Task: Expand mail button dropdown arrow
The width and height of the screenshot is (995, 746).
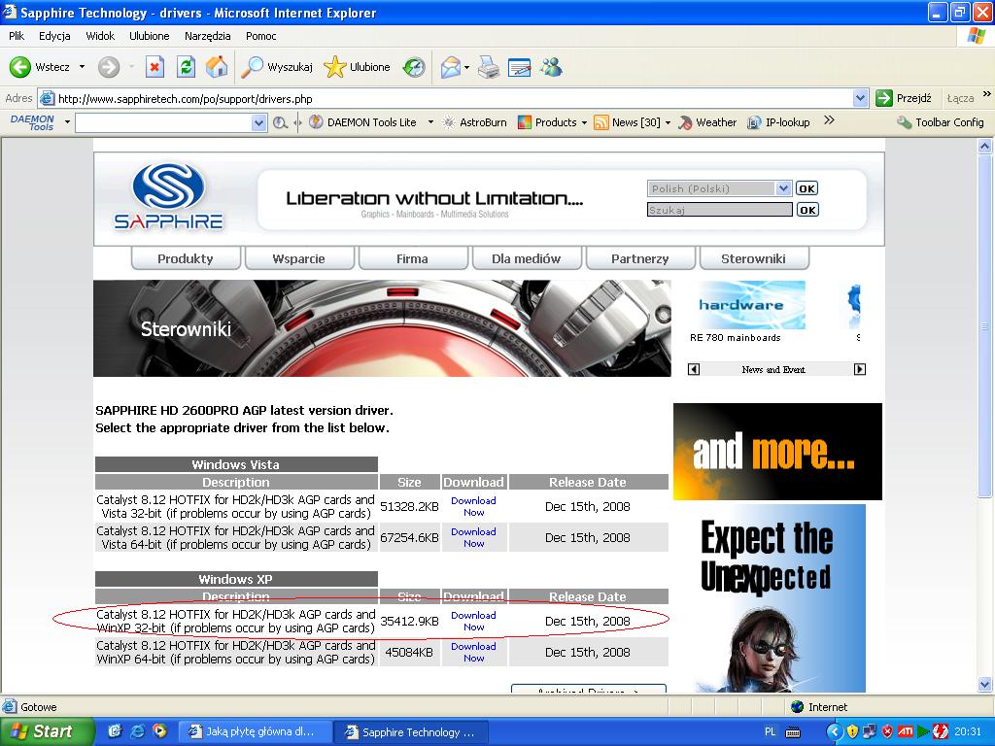Action: pyautogui.click(x=467, y=67)
